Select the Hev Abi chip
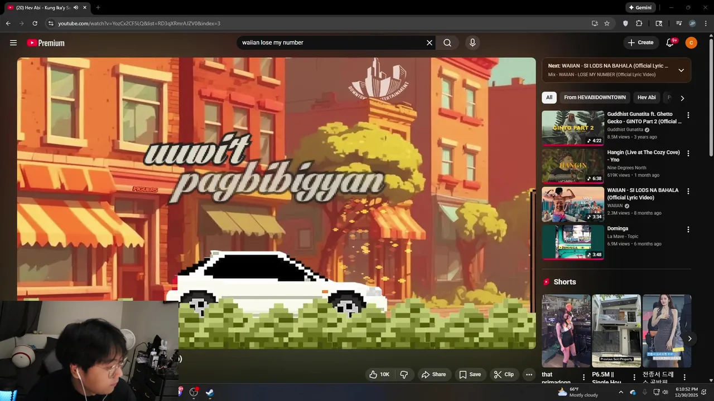This screenshot has width=714, height=401. [x=647, y=97]
